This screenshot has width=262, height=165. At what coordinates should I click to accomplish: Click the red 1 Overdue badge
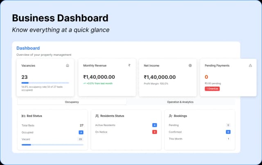212,89
